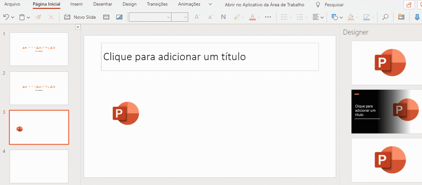The width and height of the screenshot is (422, 185).
Task: Click the Dictate microphone icon
Action: 417,17
